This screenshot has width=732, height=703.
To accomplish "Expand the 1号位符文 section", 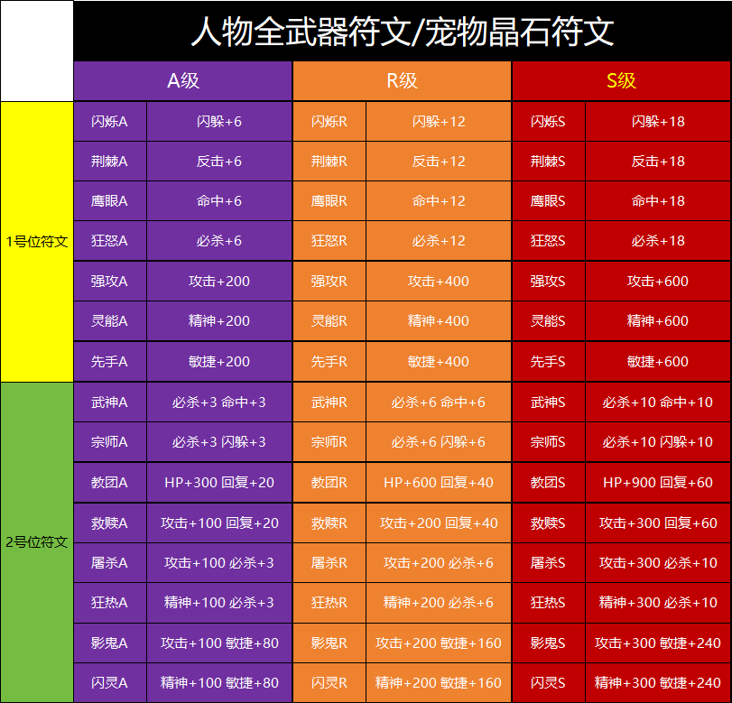I will [x=36, y=241].
